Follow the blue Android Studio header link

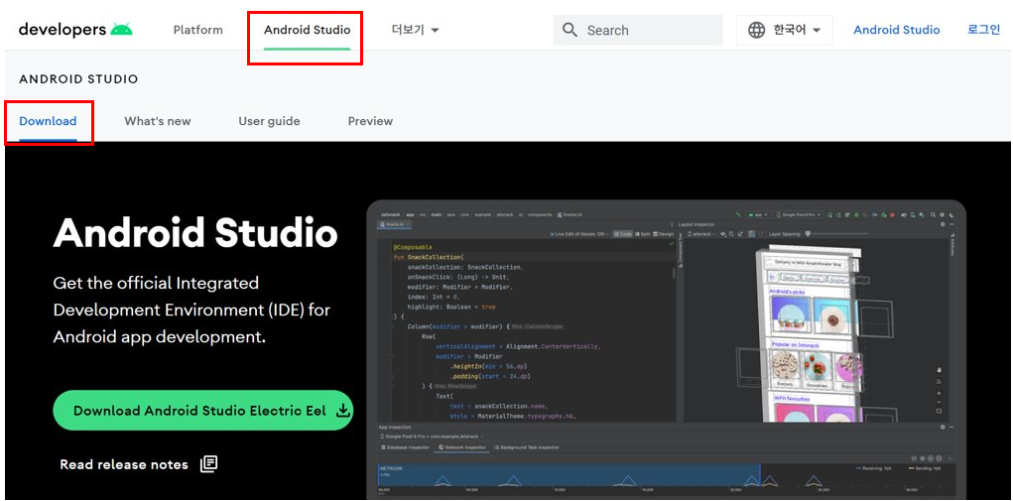point(896,30)
